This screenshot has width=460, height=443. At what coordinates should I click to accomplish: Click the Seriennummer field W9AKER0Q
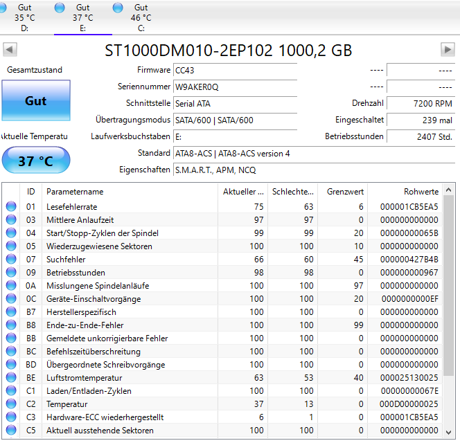coord(236,87)
